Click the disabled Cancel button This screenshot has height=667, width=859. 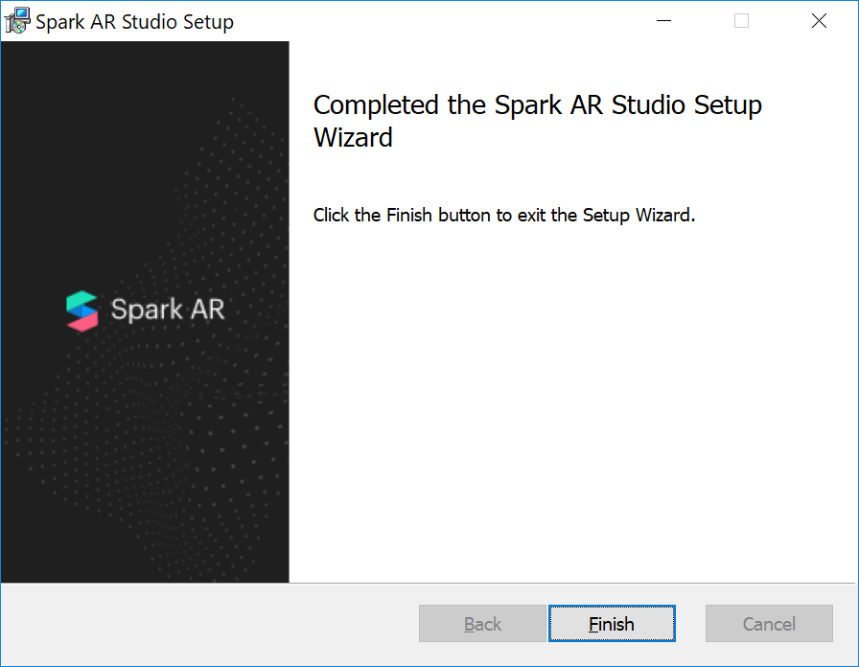769,624
